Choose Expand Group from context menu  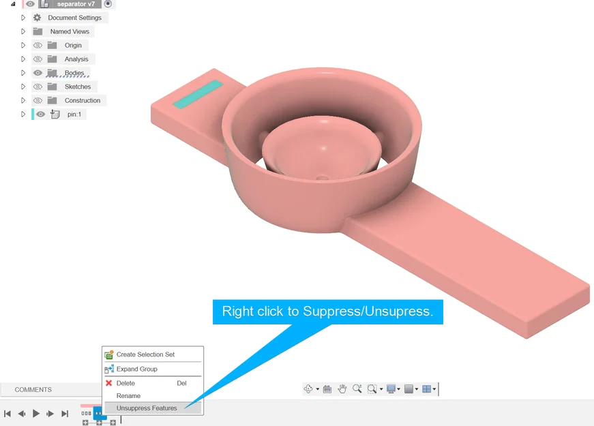coord(153,369)
